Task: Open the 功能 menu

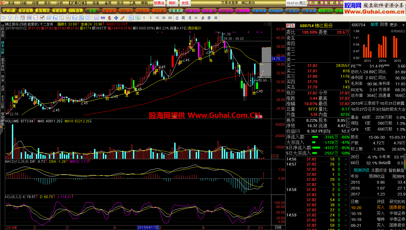Action: click(23, 3)
